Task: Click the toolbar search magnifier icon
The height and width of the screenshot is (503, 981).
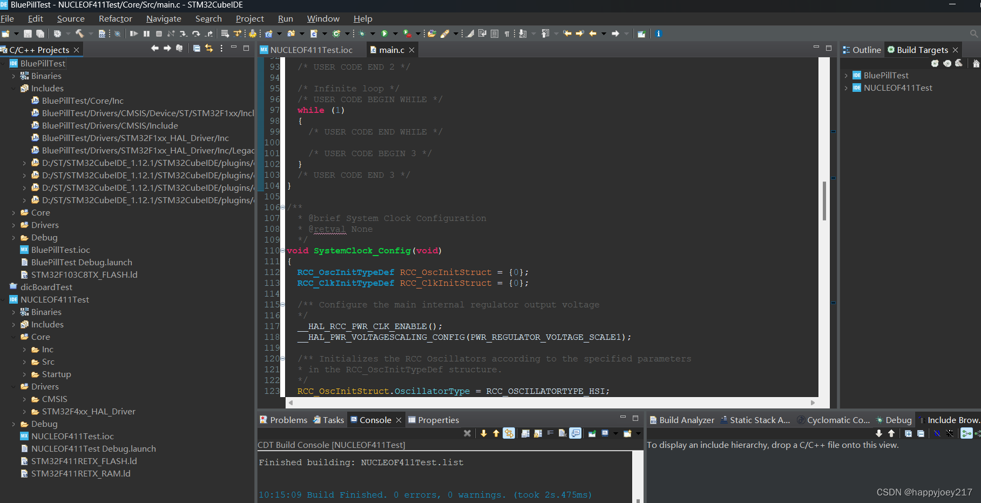Action: click(x=974, y=33)
